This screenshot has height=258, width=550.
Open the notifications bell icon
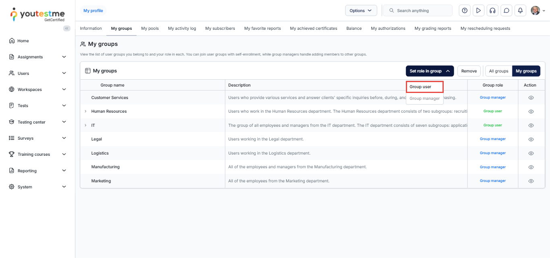[x=520, y=10]
